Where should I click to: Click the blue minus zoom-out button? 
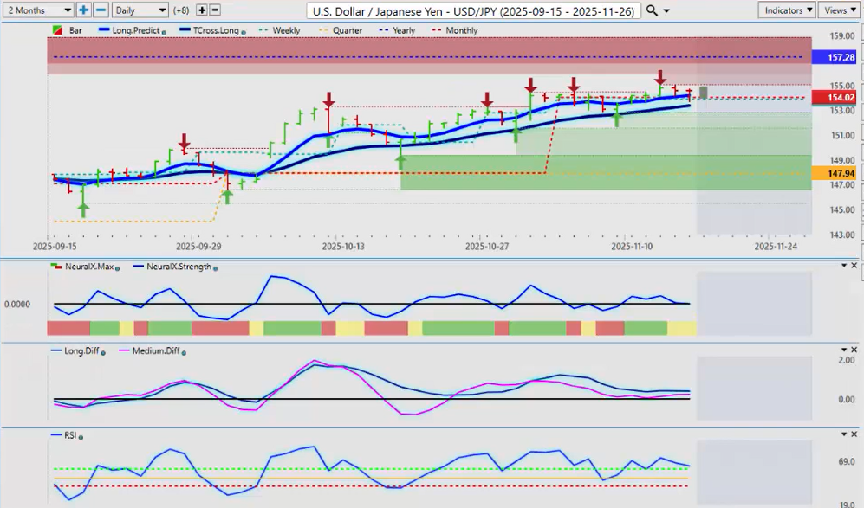point(101,10)
